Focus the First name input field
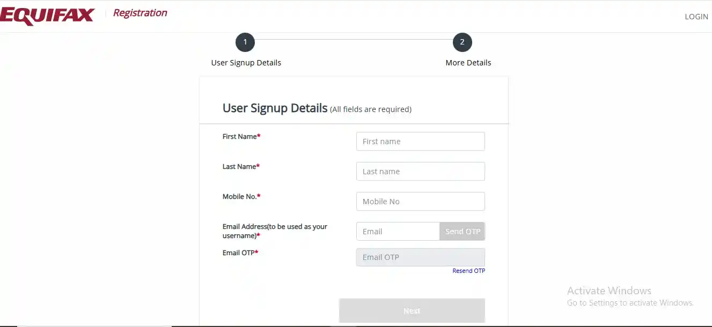This screenshot has width=712, height=327. pos(420,142)
